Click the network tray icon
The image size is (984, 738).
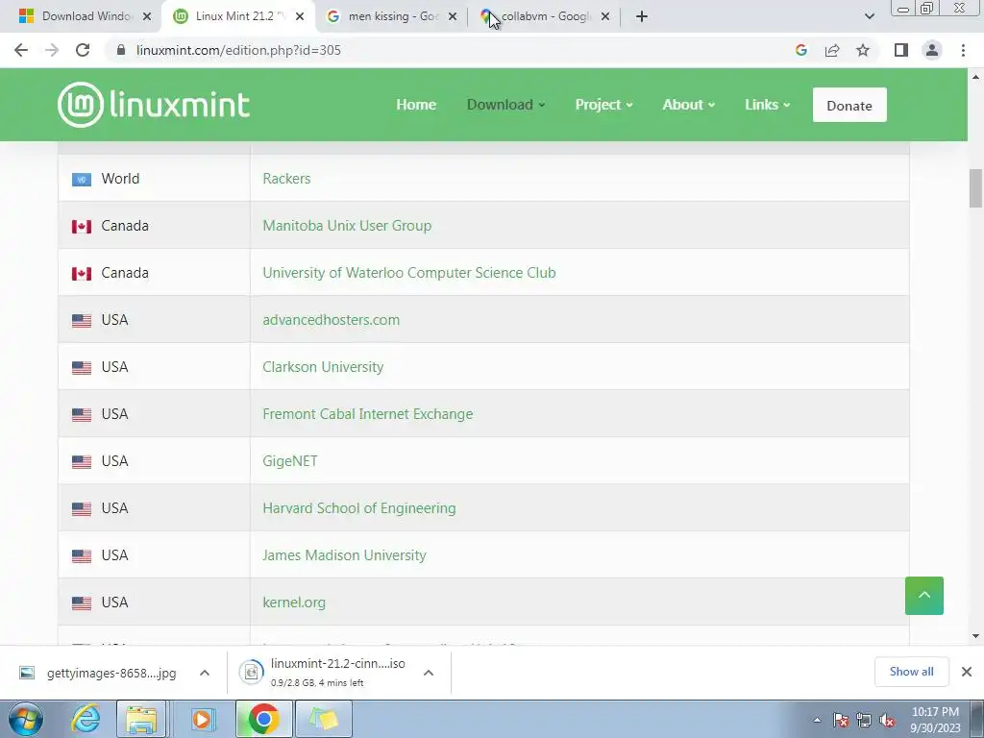864,720
